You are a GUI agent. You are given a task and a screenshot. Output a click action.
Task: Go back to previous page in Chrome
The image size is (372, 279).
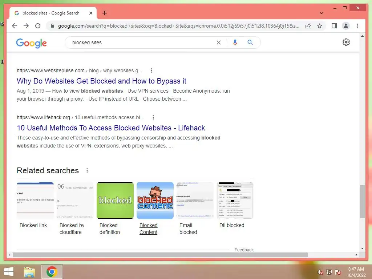[15, 26]
